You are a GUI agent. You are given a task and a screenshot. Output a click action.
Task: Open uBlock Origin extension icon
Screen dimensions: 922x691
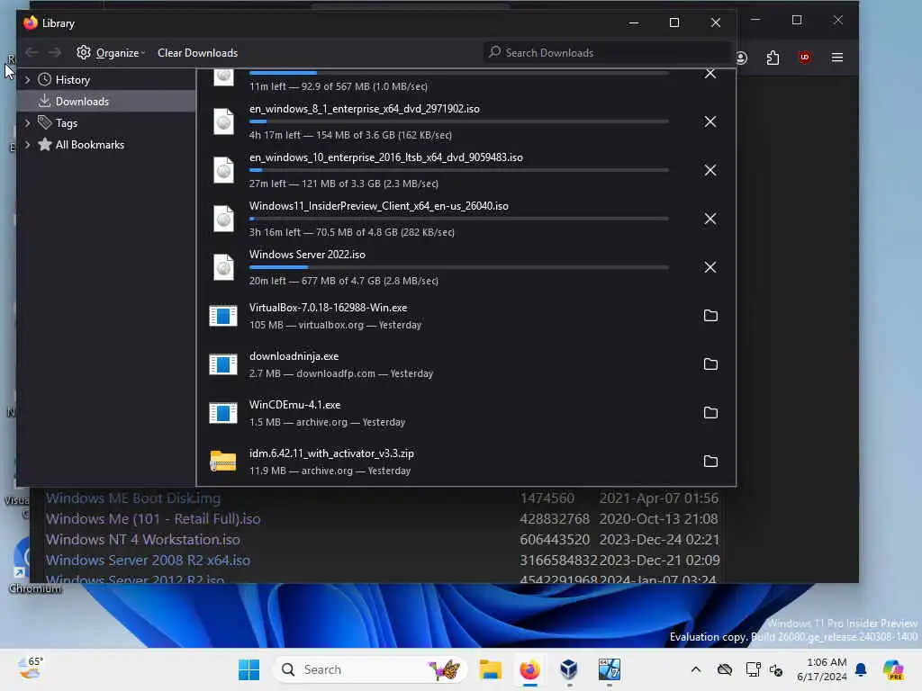[804, 58]
